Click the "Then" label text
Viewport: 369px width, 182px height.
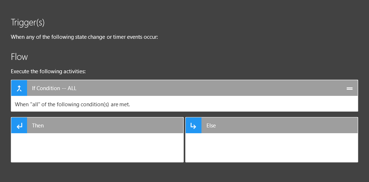[x=38, y=126]
